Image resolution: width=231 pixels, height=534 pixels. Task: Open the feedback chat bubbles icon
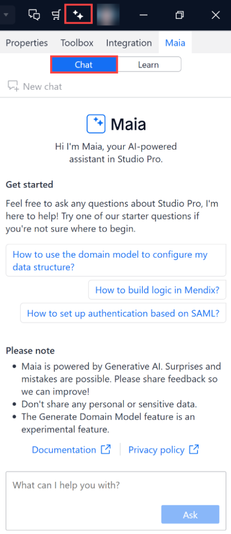tap(34, 15)
